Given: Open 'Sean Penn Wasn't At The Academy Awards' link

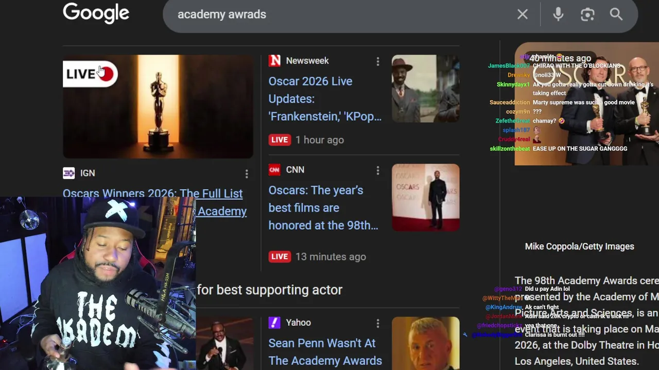Looking at the screenshot, I should tap(325, 352).
